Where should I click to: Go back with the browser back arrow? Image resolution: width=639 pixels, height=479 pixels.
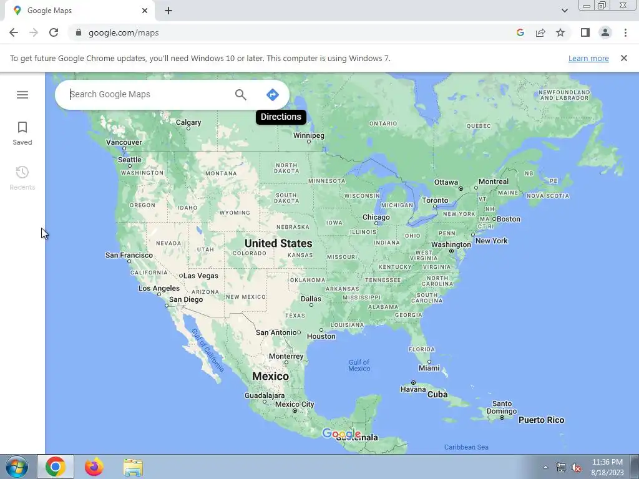tap(14, 32)
